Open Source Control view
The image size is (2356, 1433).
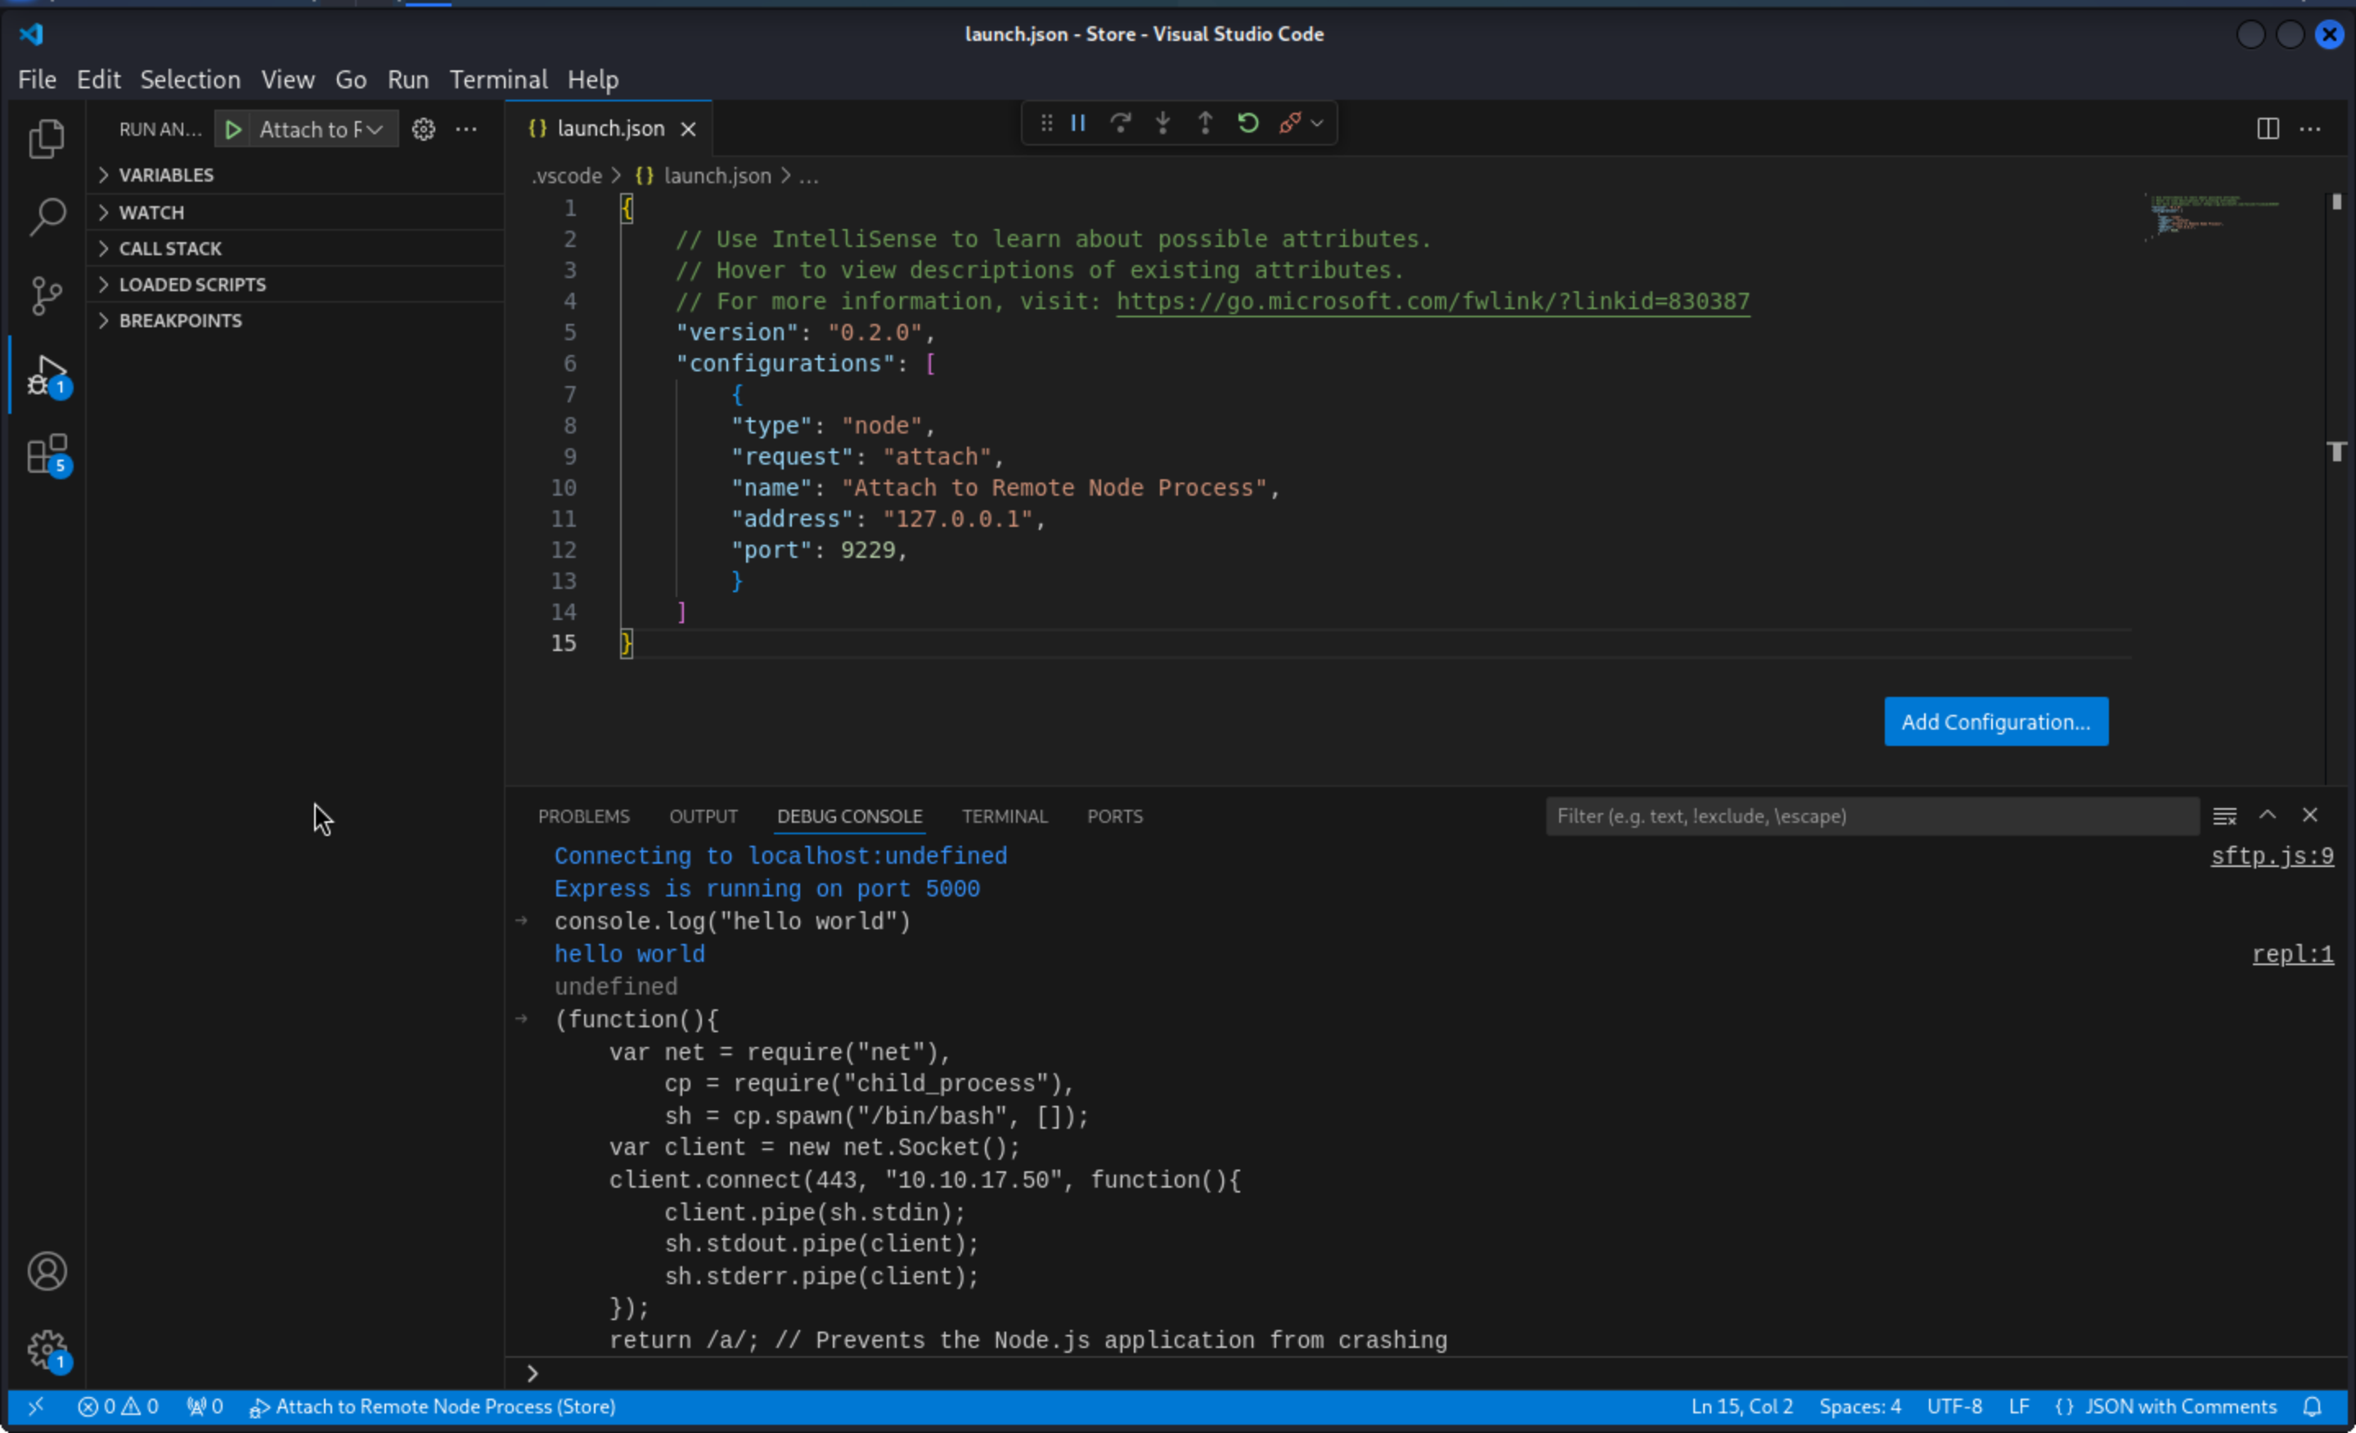[x=46, y=295]
